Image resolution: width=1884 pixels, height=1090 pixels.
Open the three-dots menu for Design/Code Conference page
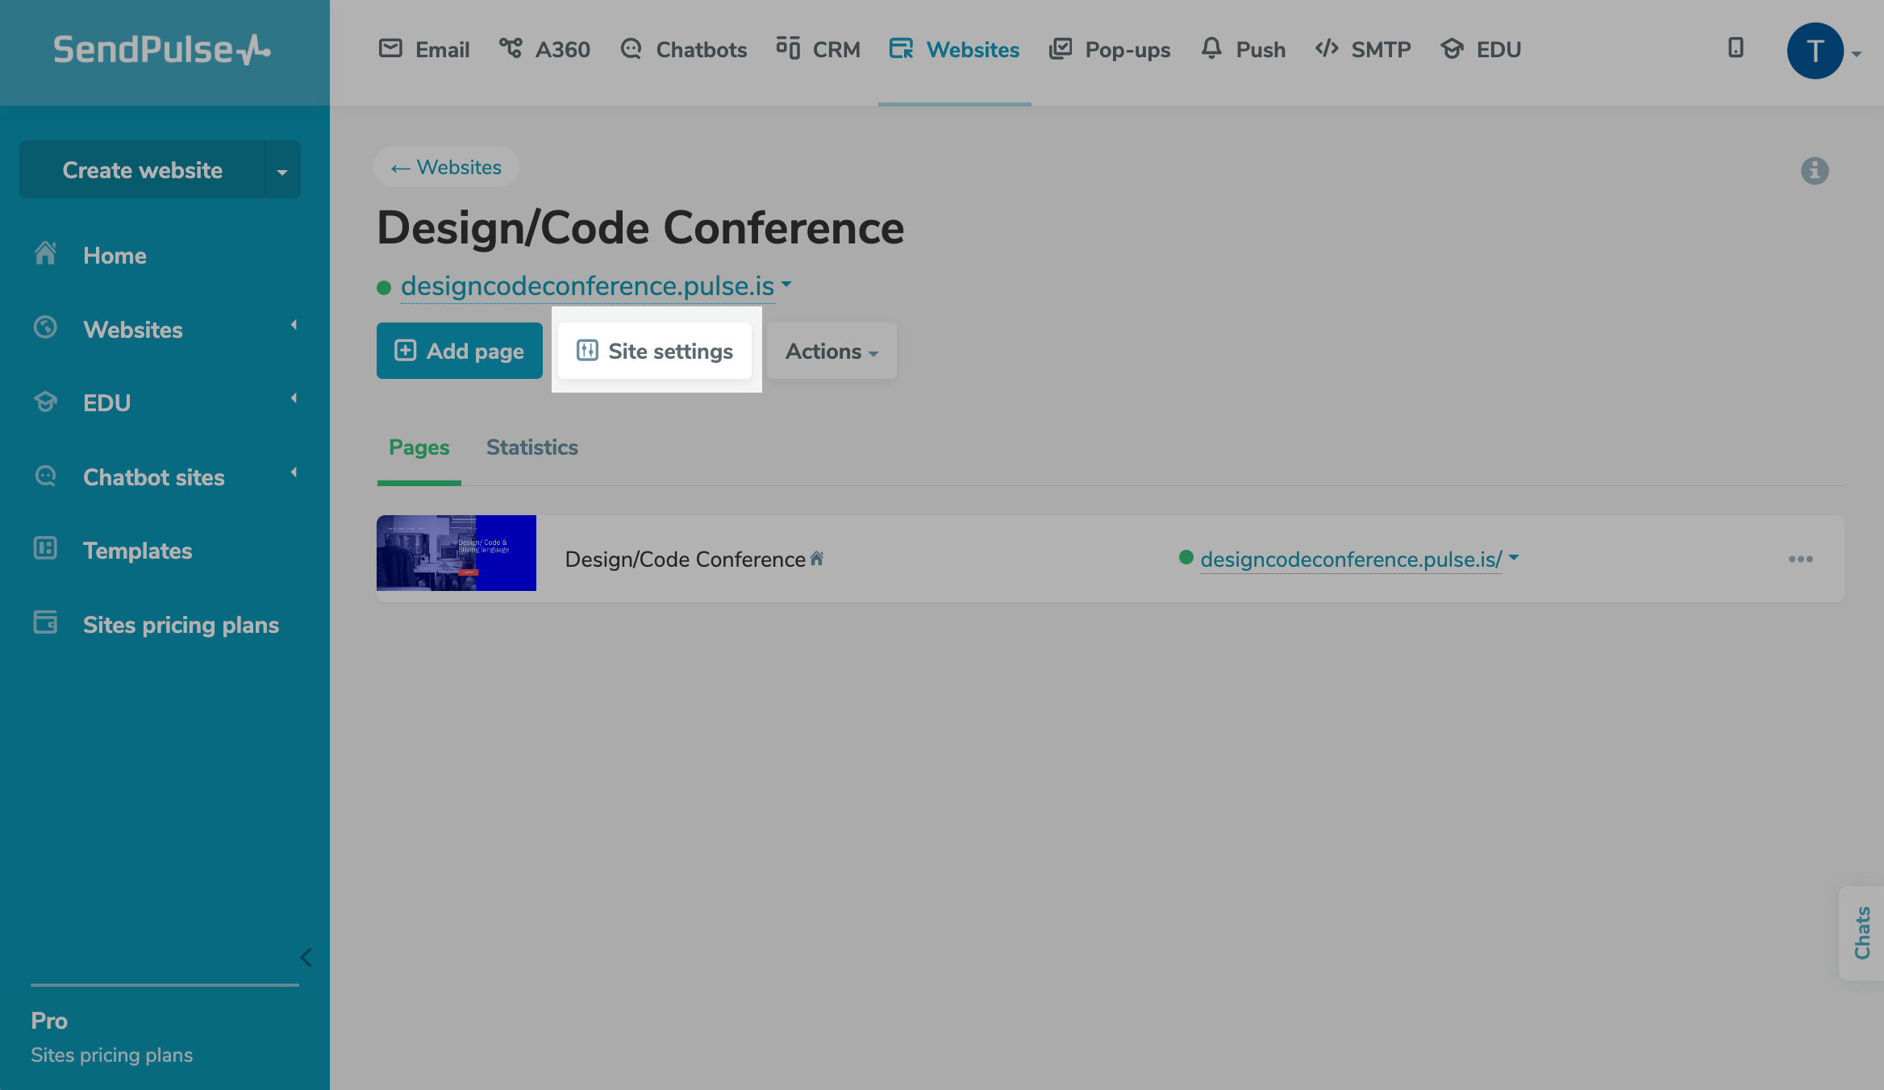pyautogui.click(x=1800, y=560)
